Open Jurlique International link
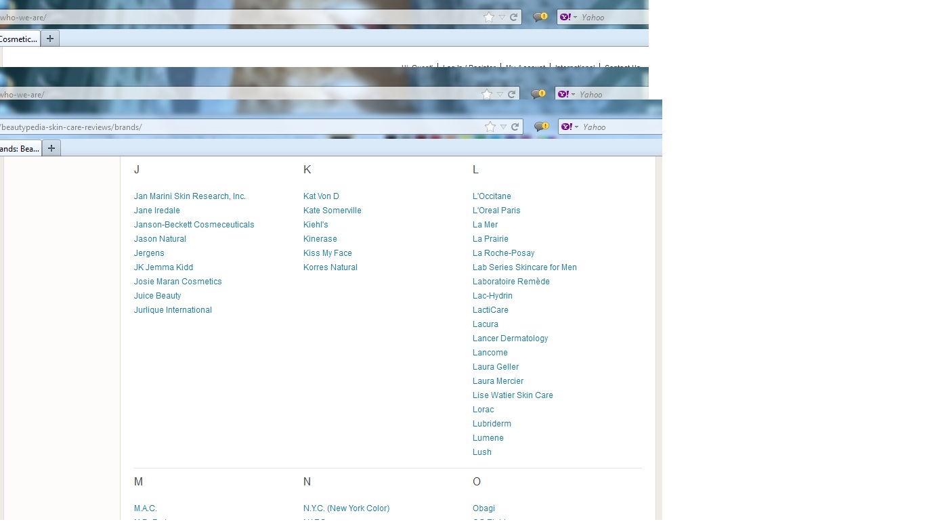The image size is (925, 524). (173, 310)
